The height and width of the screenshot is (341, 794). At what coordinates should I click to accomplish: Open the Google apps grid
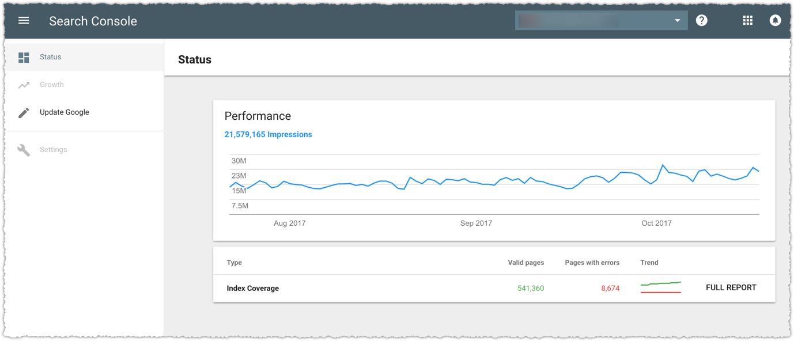[747, 21]
